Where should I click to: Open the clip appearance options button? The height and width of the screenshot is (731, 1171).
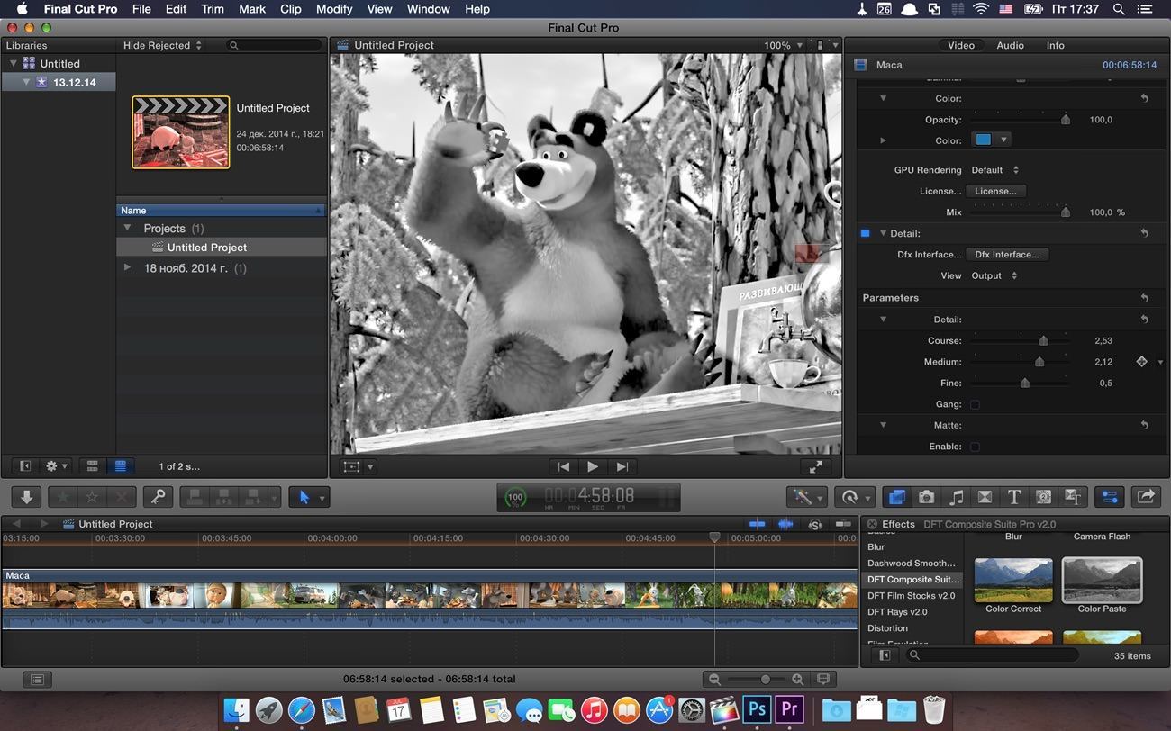(823, 680)
